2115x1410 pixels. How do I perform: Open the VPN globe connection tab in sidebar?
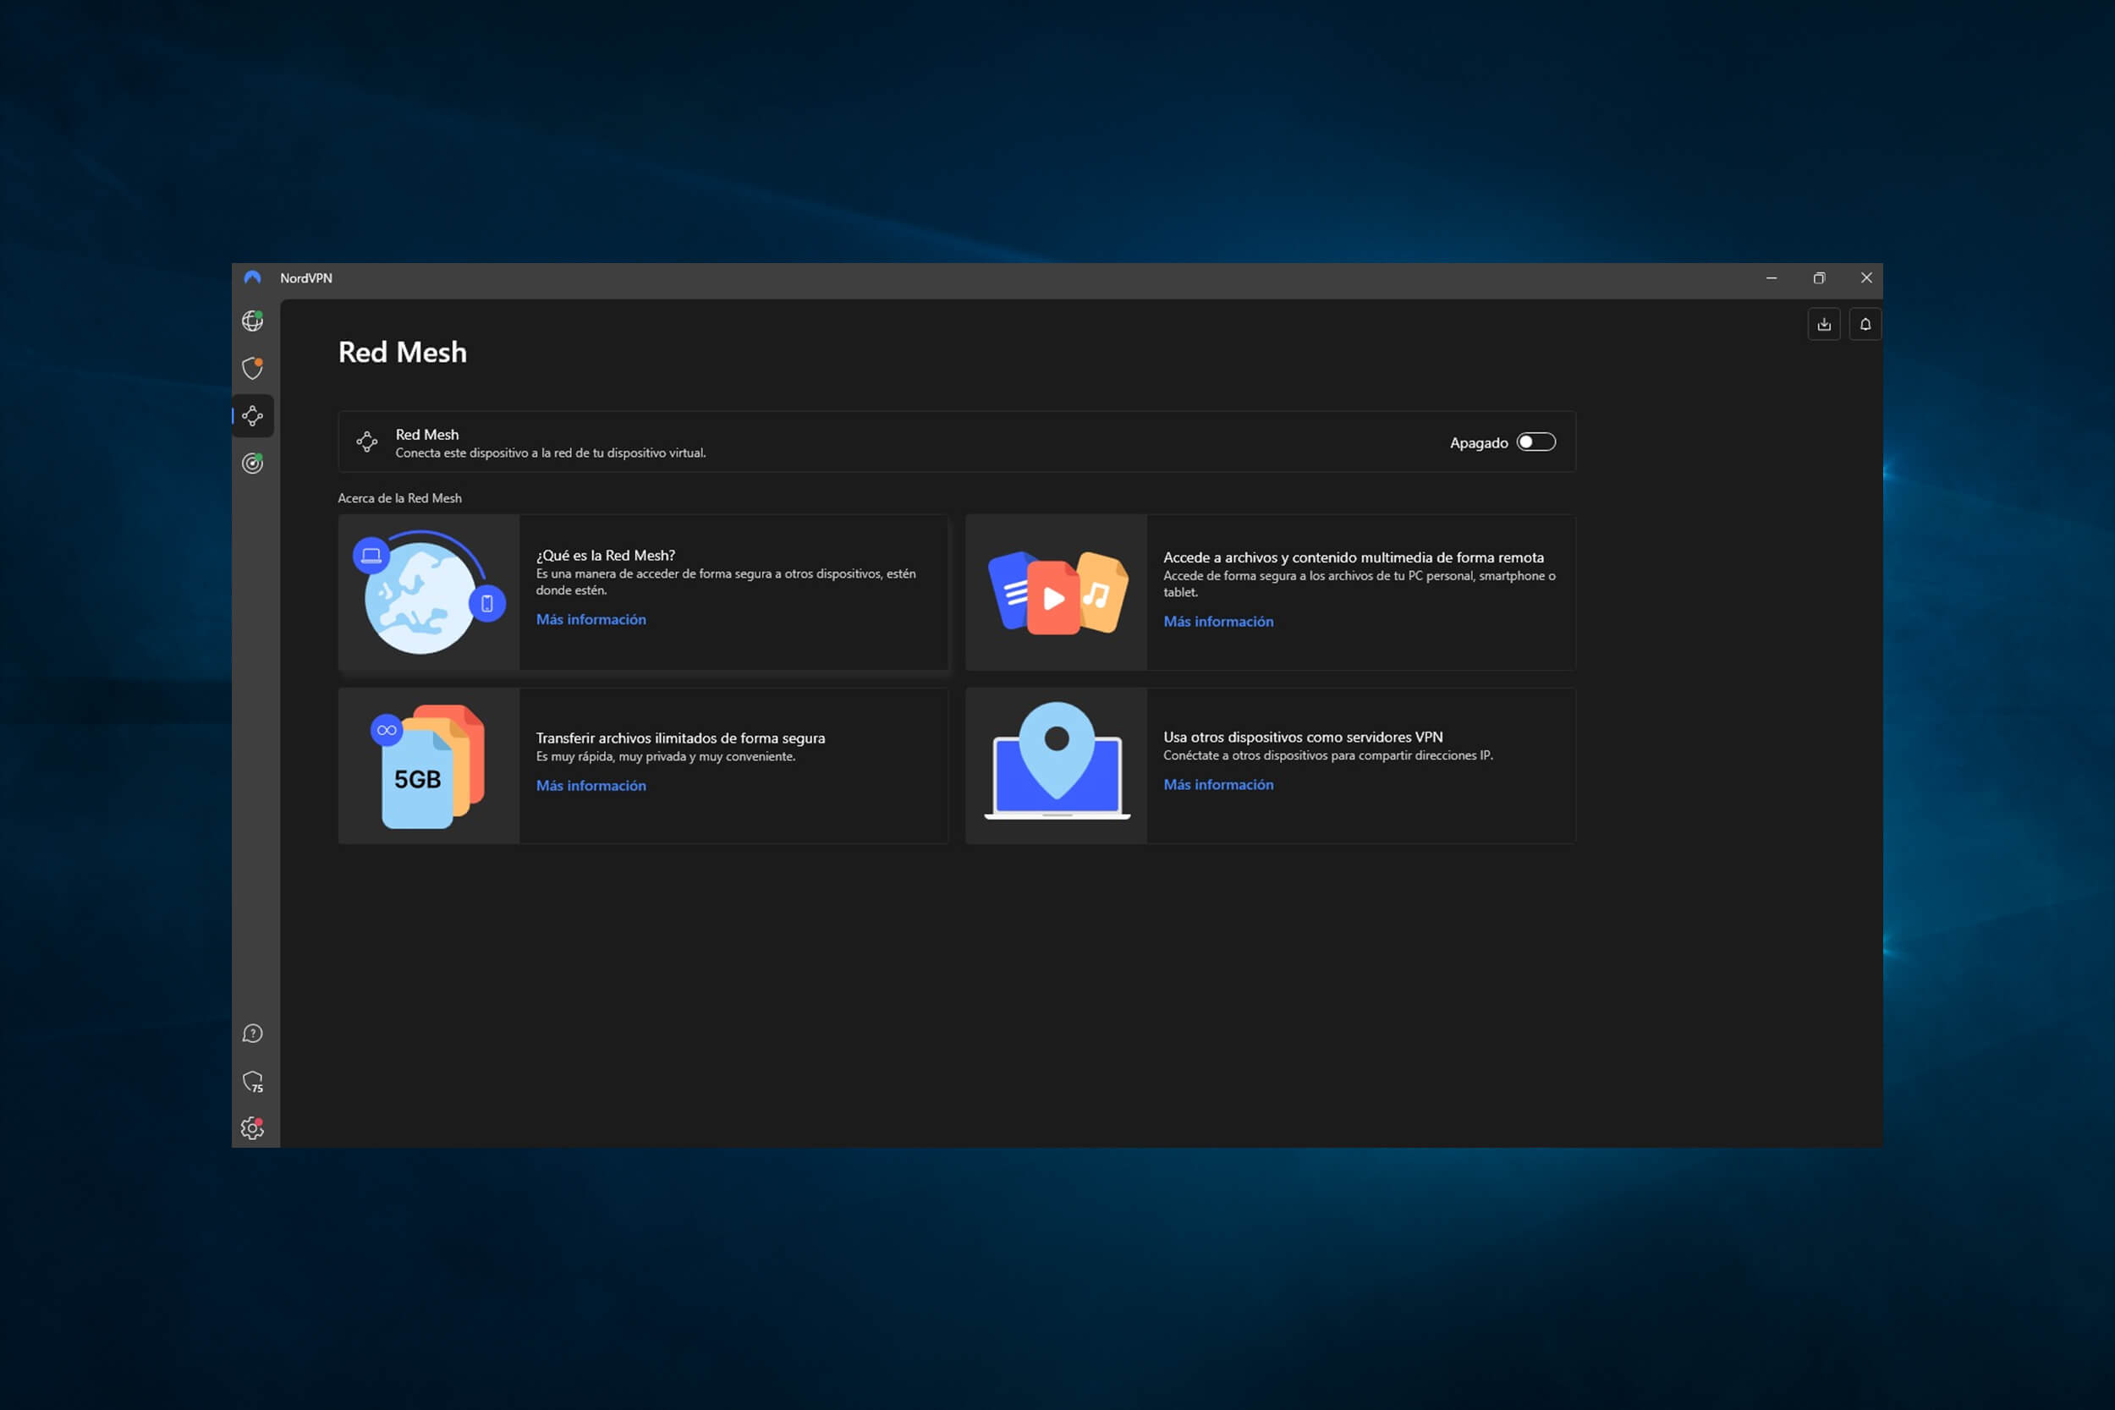[253, 320]
